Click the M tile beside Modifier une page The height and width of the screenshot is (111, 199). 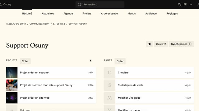click(x=110, y=98)
